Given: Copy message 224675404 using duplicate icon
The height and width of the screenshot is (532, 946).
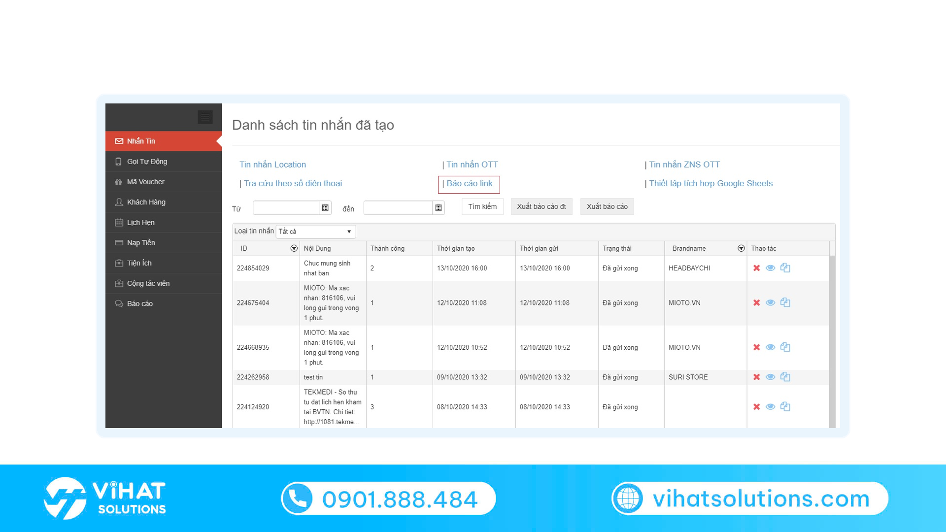Looking at the screenshot, I should point(785,302).
